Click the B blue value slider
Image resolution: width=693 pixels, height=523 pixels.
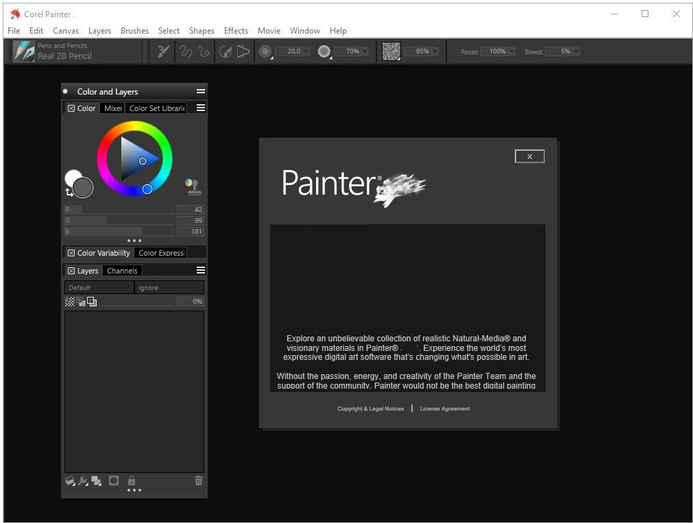[x=119, y=231]
